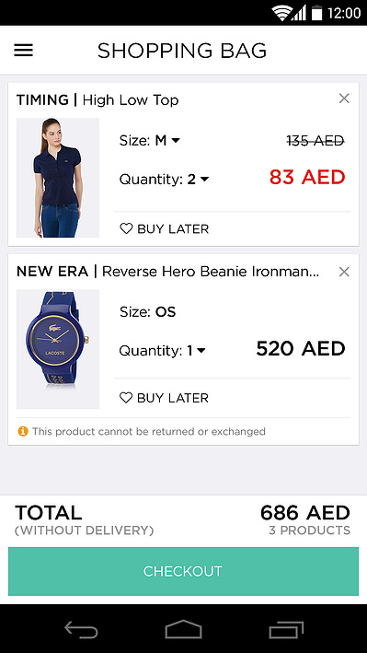Tap the Wi-Fi status icon
Viewport: 367px width, 653px height.
click(281, 13)
